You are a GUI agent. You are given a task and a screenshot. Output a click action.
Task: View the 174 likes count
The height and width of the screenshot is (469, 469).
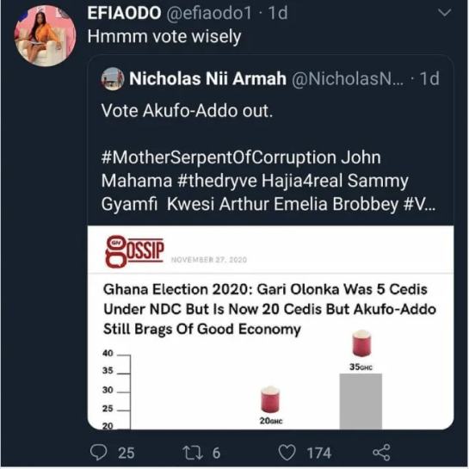pos(319,453)
